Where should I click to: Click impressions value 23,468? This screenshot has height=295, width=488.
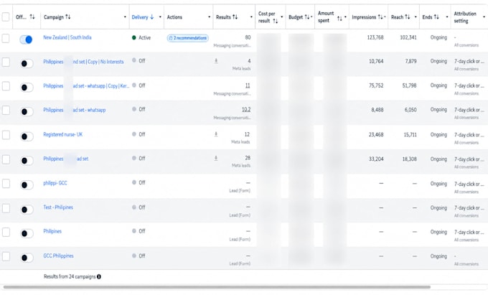pos(376,135)
